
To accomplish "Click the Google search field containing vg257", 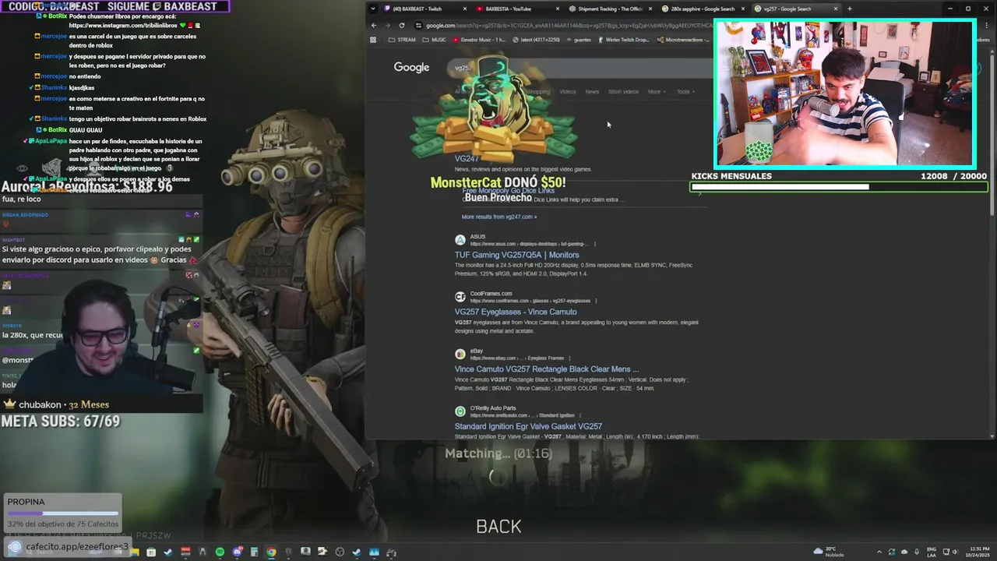I will (x=580, y=68).
